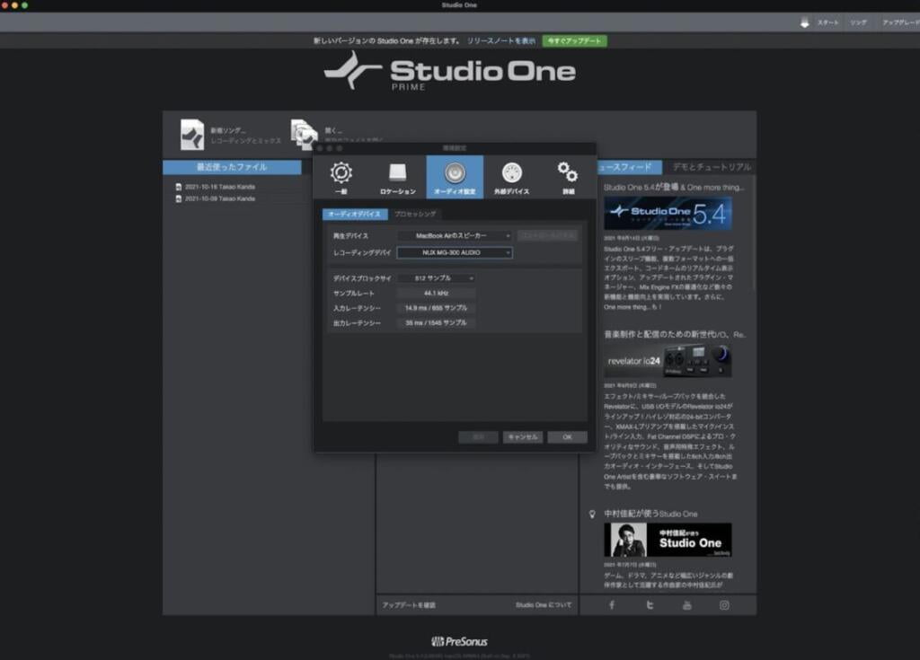Open the Revelator io24 news image
Image resolution: width=920 pixels, height=660 pixels.
click(668, 361)
